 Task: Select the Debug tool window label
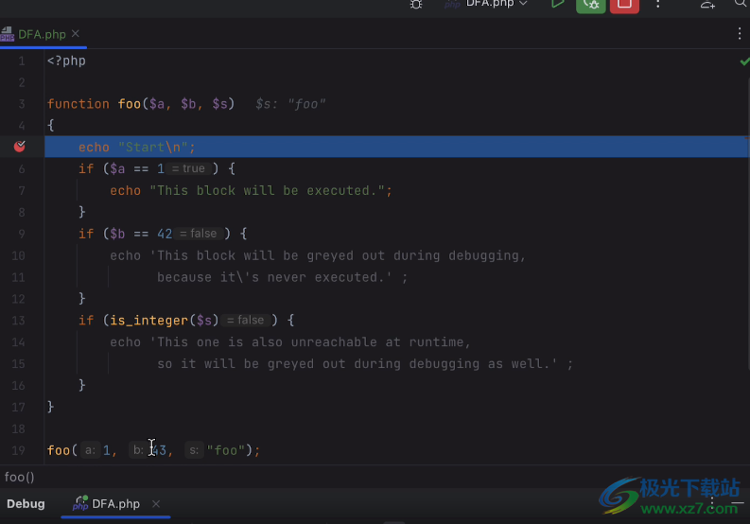click(x=26, y=504)
